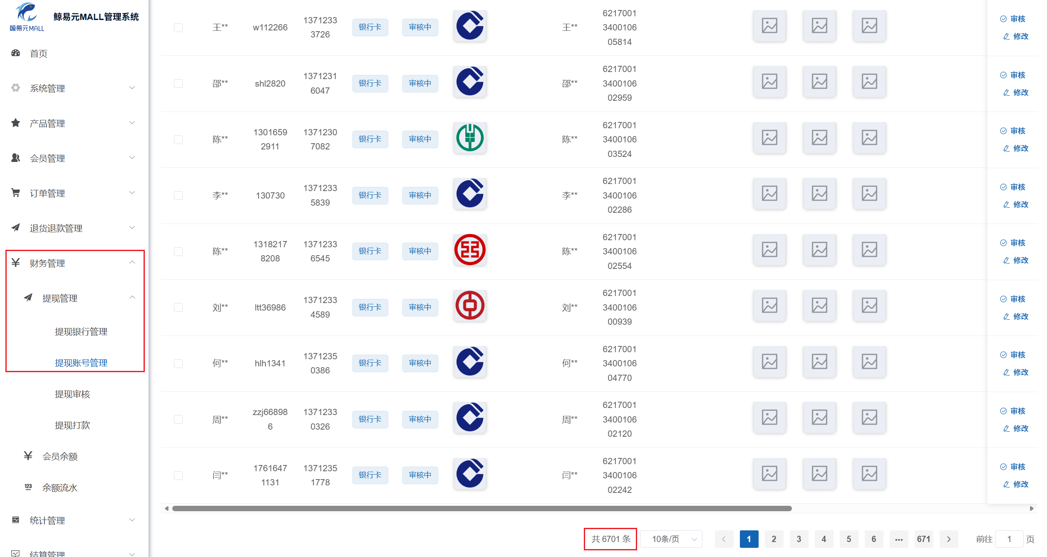Go to 会员余额 in sidebar
Image resolution: width=1047 pixels, height=557 pixels.
point(60,456)
